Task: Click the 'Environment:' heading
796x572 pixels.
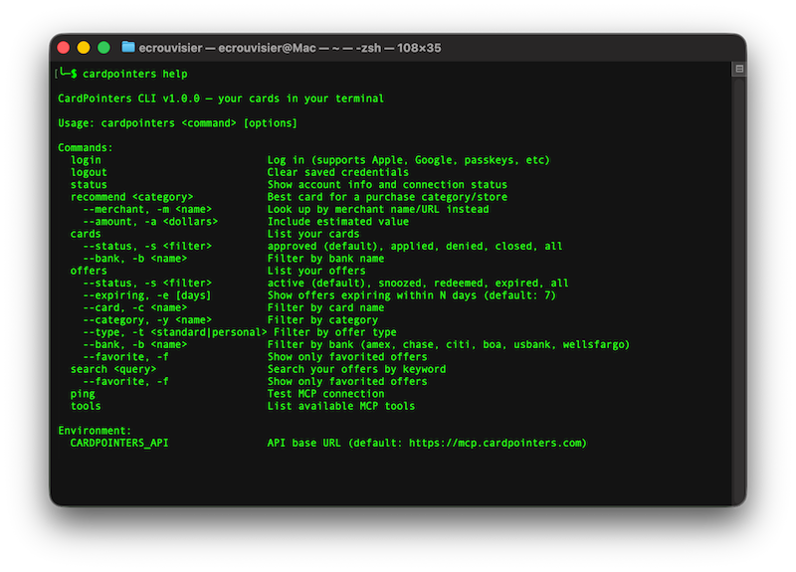Action: click(x=95, y=431)
